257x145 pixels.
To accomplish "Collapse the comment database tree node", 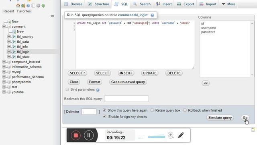I will 4,27.
